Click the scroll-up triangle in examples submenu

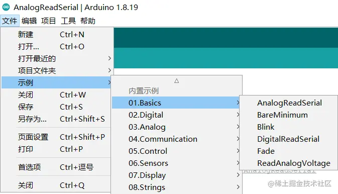177,81
